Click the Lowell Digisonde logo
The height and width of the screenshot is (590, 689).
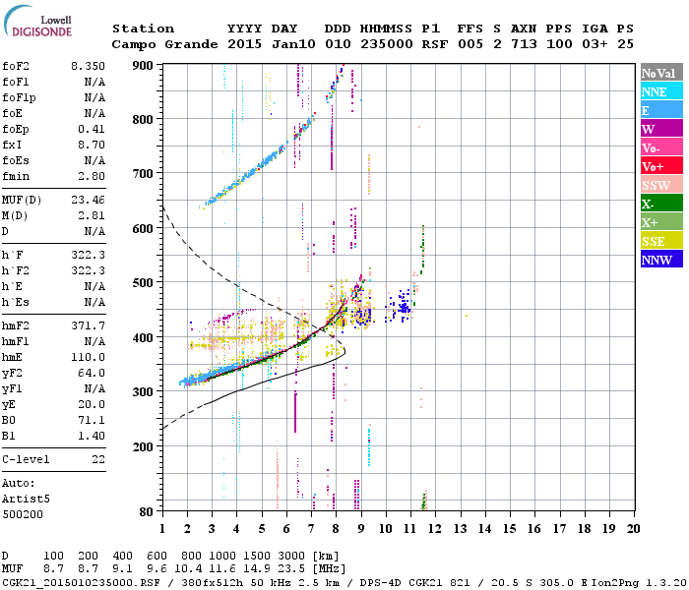[37, 22]
